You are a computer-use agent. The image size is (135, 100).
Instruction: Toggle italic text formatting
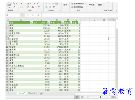pyautogui.click(x=25, y=4)
